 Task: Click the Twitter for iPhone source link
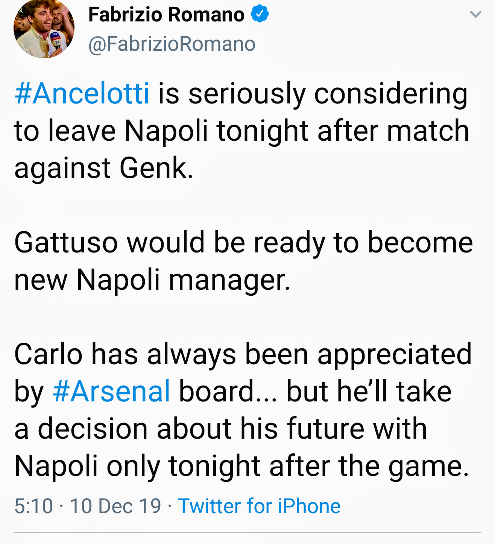click(259, 506)
